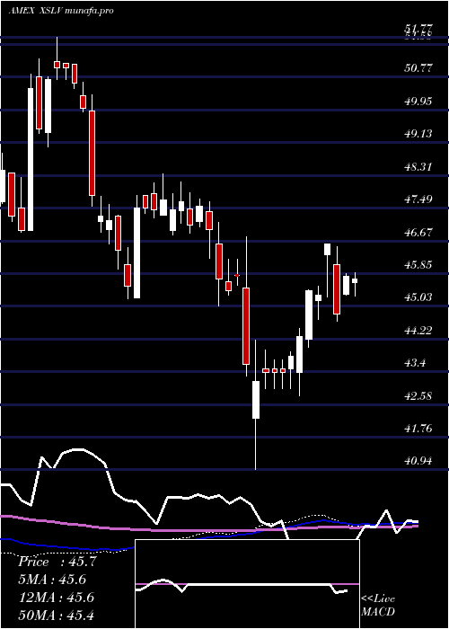Click the 48.31 price axis label

[x=418, y=166]
